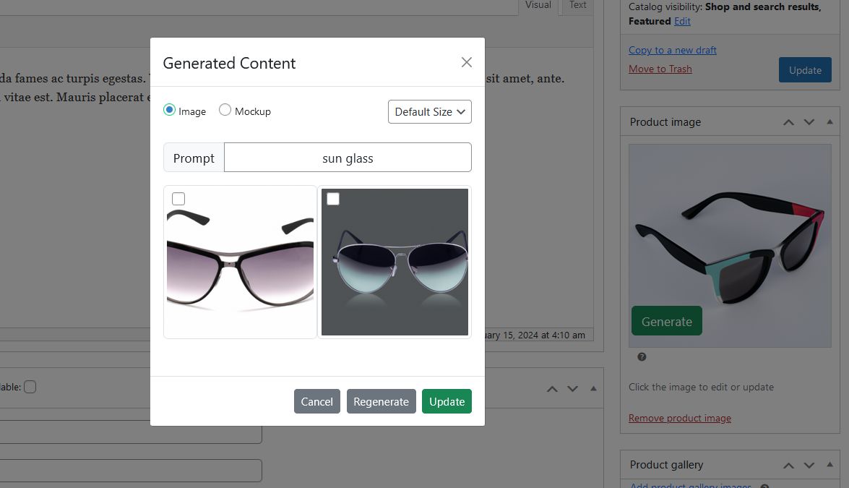Open the Default Size dropdown
Screen dimensions: 849x488
tap(429, 112)
